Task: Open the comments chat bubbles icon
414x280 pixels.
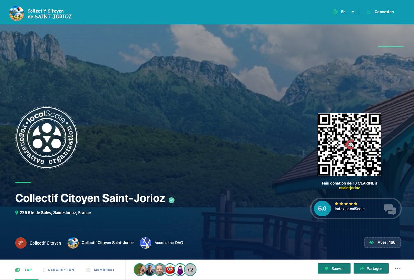Action: pyautogui.click(x=390, y=209)
